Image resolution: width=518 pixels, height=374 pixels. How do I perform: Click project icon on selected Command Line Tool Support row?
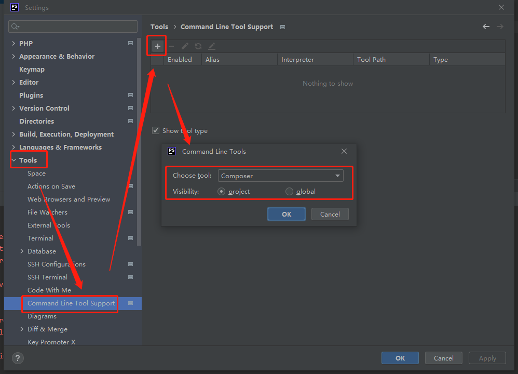tap(130, 303)
